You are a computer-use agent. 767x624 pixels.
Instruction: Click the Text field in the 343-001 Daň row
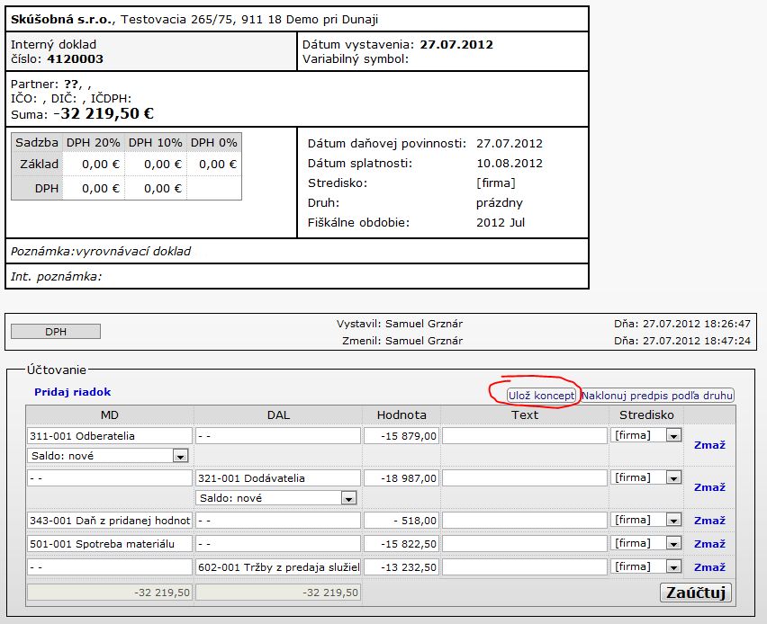[x=524, y=521]
